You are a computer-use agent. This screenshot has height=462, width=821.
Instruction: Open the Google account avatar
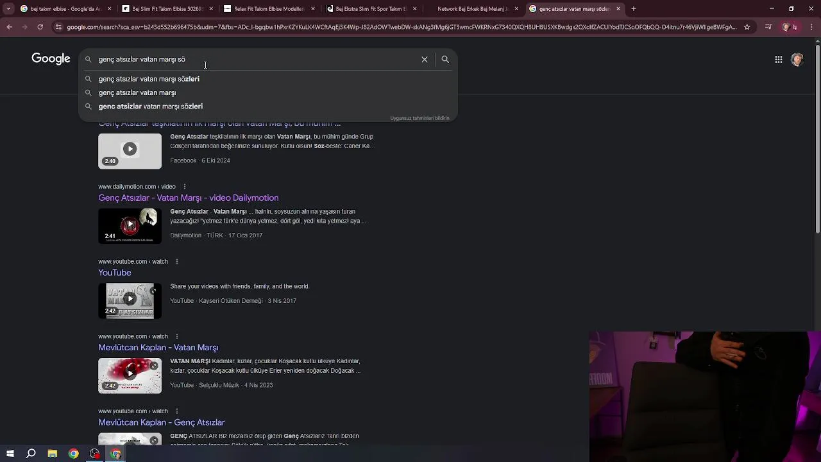[797, 60]
